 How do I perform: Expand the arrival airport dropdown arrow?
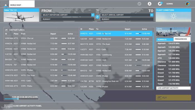[x=152, y=15]
